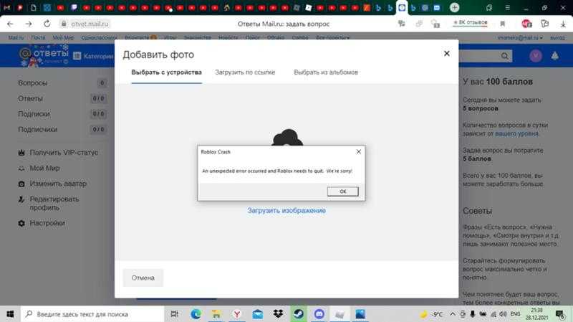Click the browser bookmark icon

(x=503, y=24)
